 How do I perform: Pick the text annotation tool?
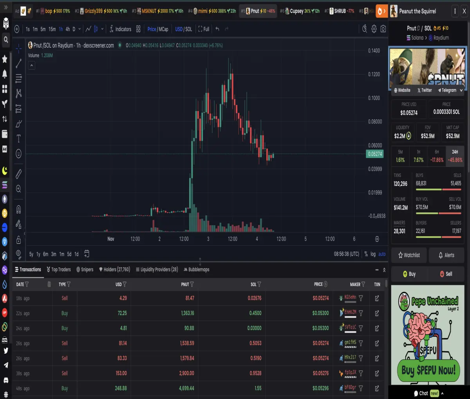(18, 139)
